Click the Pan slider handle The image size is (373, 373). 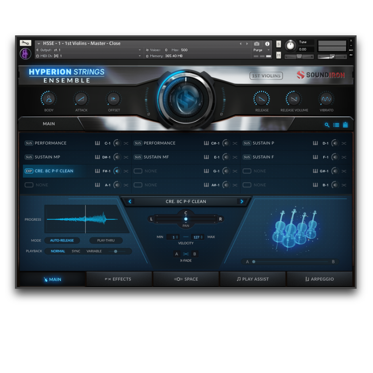click(x=186, y=219)
